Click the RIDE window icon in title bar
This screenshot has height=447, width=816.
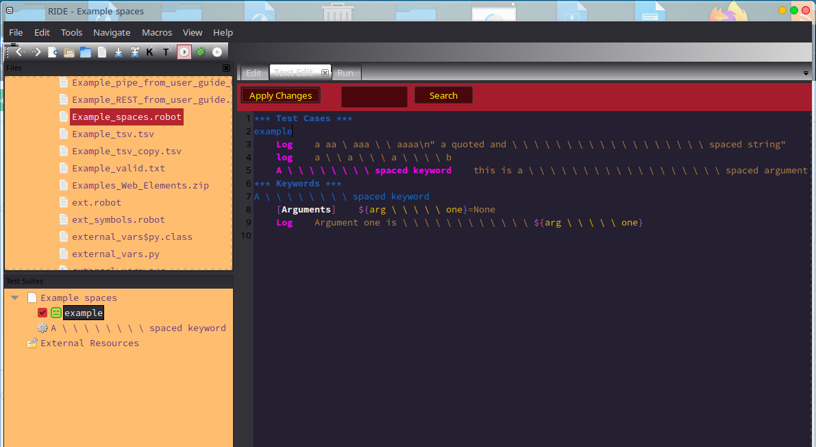tap(10, 10)
